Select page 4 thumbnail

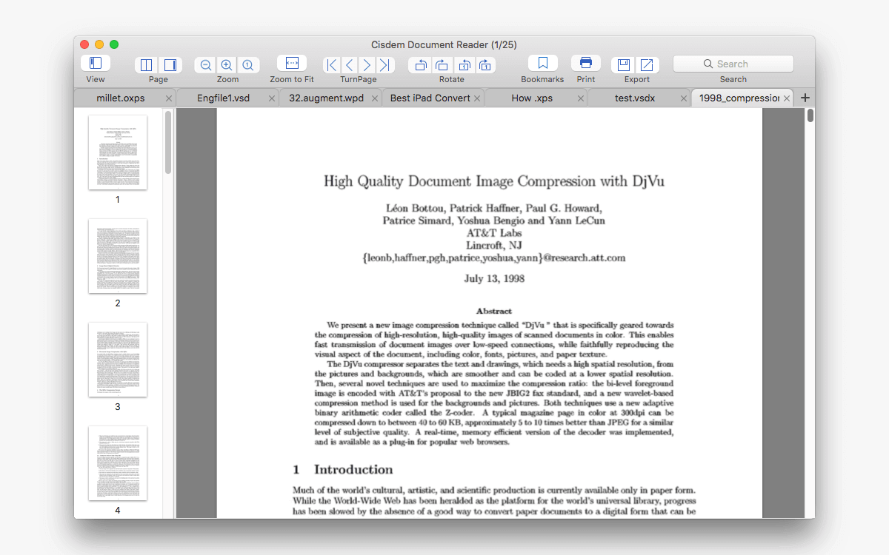click(x=118, y=463)
